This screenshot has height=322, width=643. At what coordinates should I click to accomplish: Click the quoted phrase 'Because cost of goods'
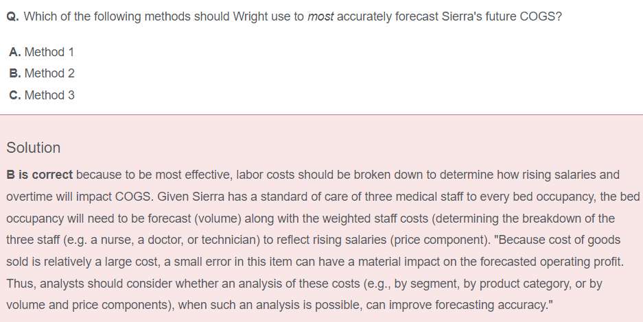click(x=557, y=240)
